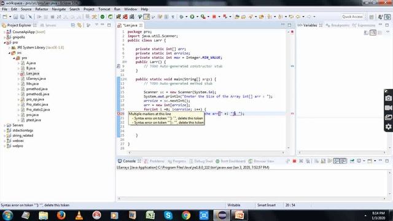
Task: Open the Refactor menu
Action: 42,9
